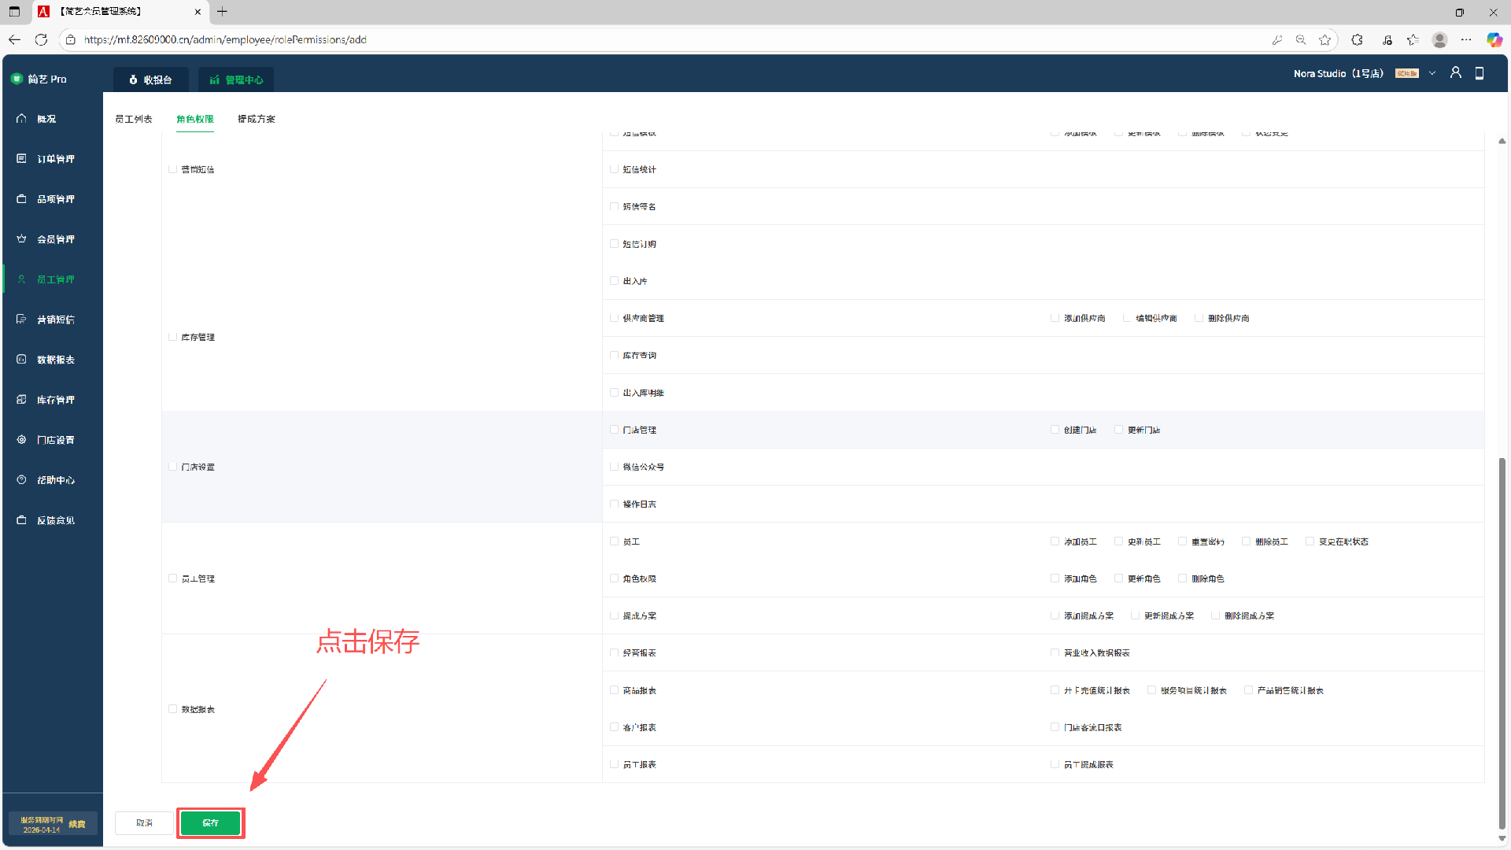Open 门店设置 gear icon in sidebar
Screen dimensions: 1511x850
[x=21, y=440]
